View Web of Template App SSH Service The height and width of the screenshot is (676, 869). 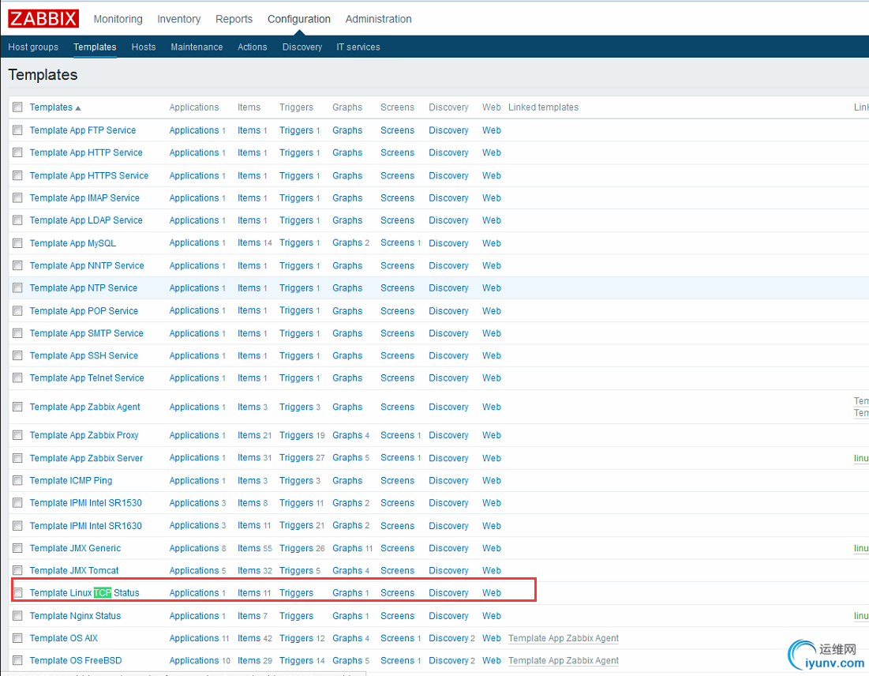[492, 355]
